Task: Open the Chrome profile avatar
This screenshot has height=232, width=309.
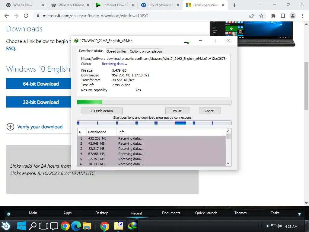Action: point(293,16)
